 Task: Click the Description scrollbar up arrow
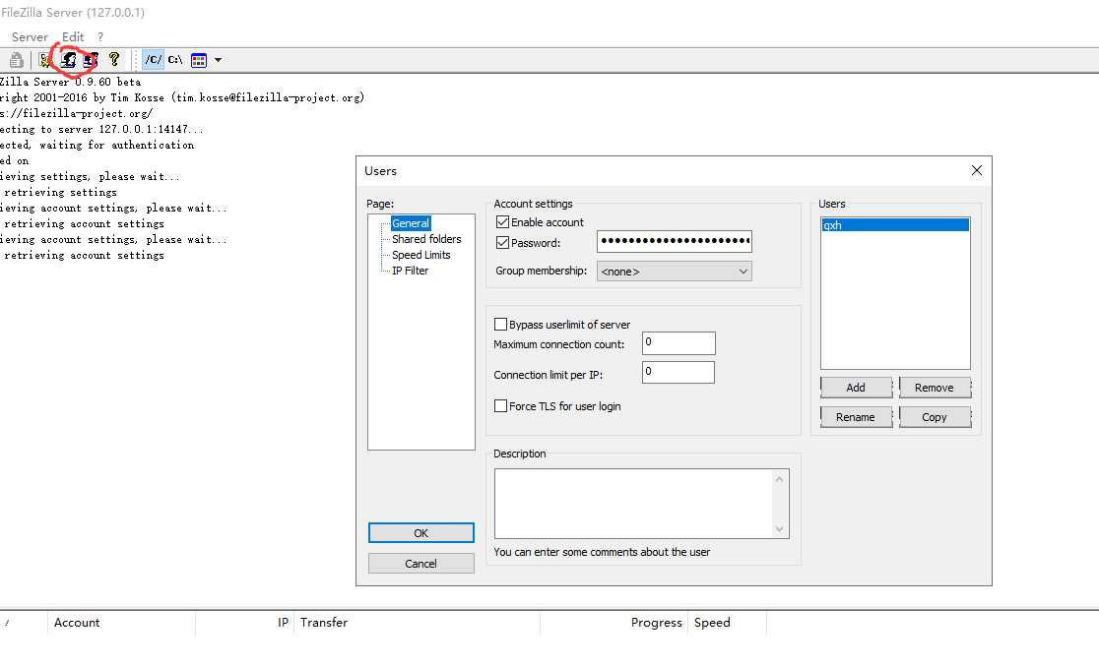(779, 479)
